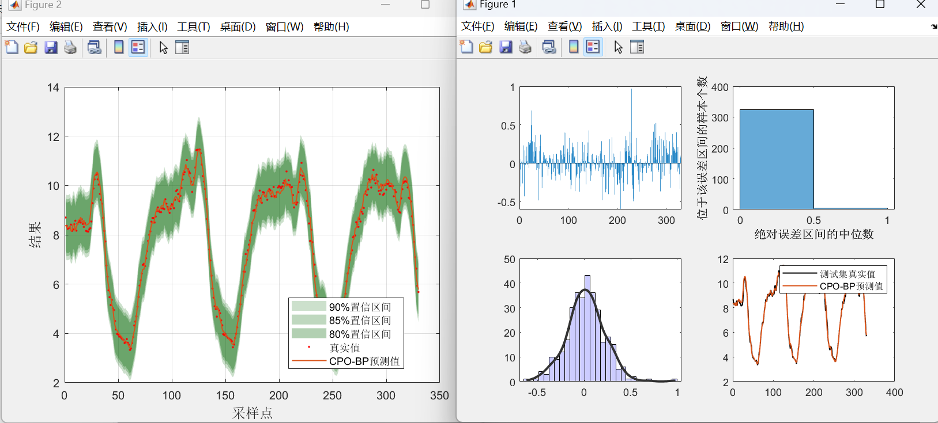Open 查看(V) menu in Figure 2

[x=110, y=27]
